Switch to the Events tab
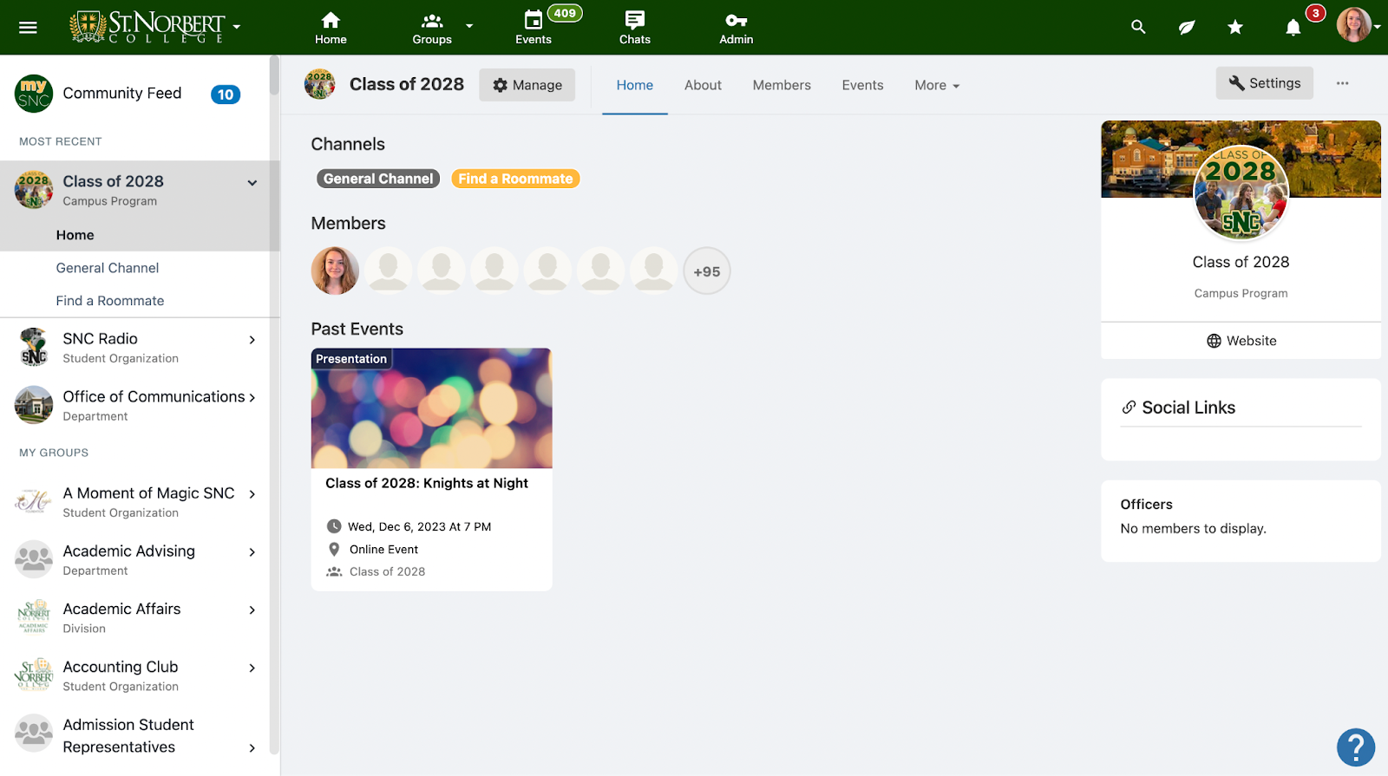Screen dimensions: 1388x776 [x=862, y=85]
